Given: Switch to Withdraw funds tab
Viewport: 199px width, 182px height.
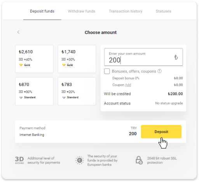Looking at the screenshot, I should [x=82, y=11].
